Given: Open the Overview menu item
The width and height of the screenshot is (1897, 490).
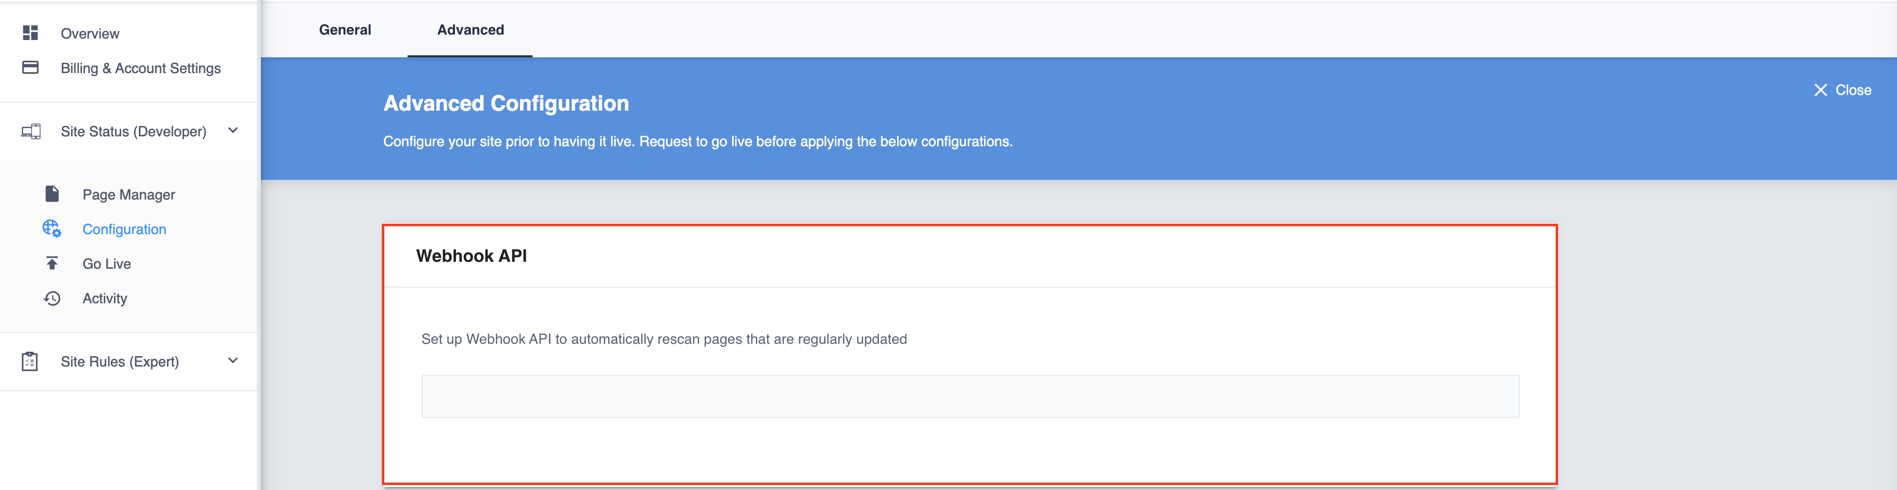Looking at the screenshot, I should point(90,34).
